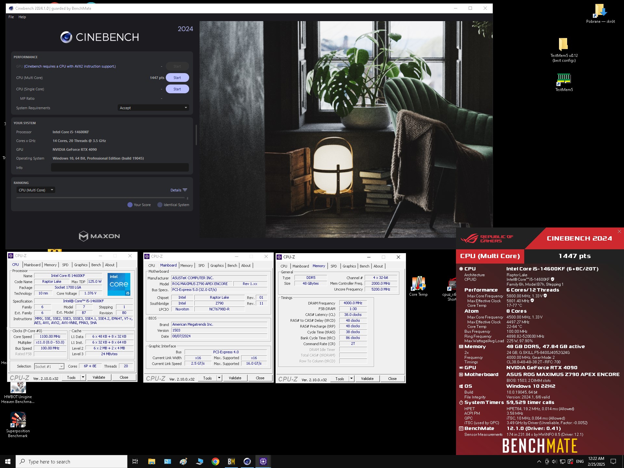Screen dimensions: 624x468
Task: Switch to CPU-Z taskbar icon
Action: pos(263,461)
